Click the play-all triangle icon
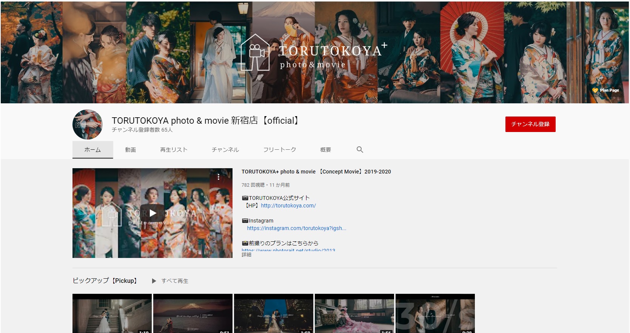Image resolution: width=630 pixels, height=333 pixels. pos(154,281)
